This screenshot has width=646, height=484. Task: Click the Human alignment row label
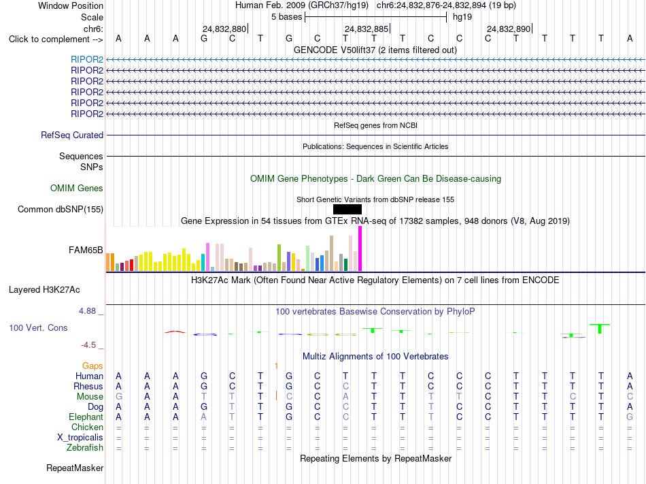tap(89, 376)
